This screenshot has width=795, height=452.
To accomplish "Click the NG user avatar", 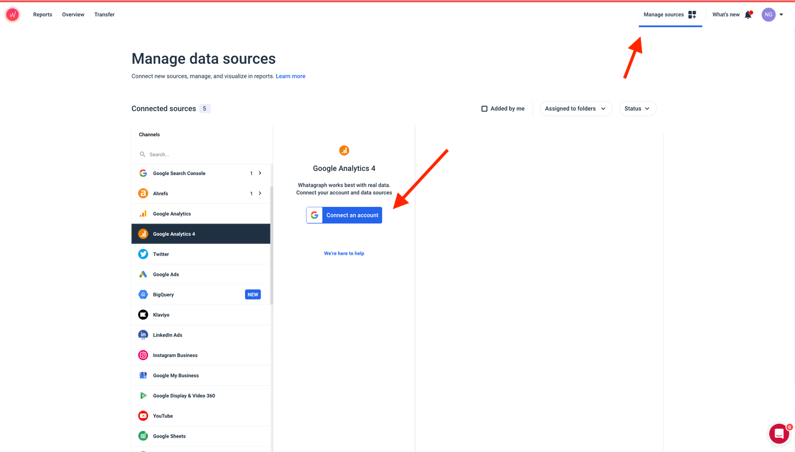I will (768, 15).
